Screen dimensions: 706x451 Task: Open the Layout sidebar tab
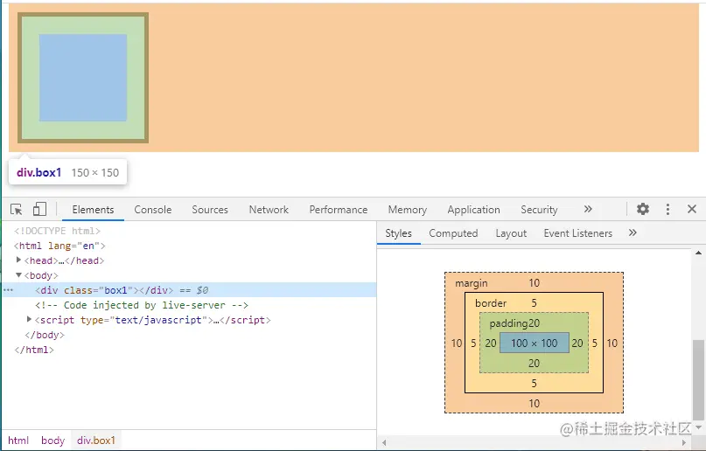(x=511, y=233)
